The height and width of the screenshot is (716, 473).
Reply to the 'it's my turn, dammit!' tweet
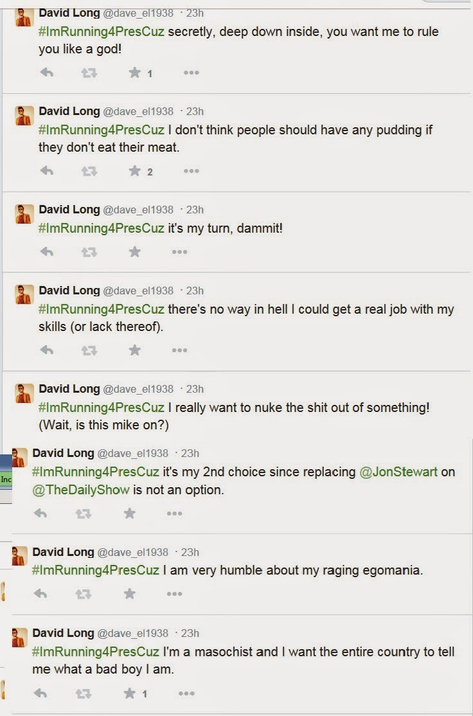46,252
